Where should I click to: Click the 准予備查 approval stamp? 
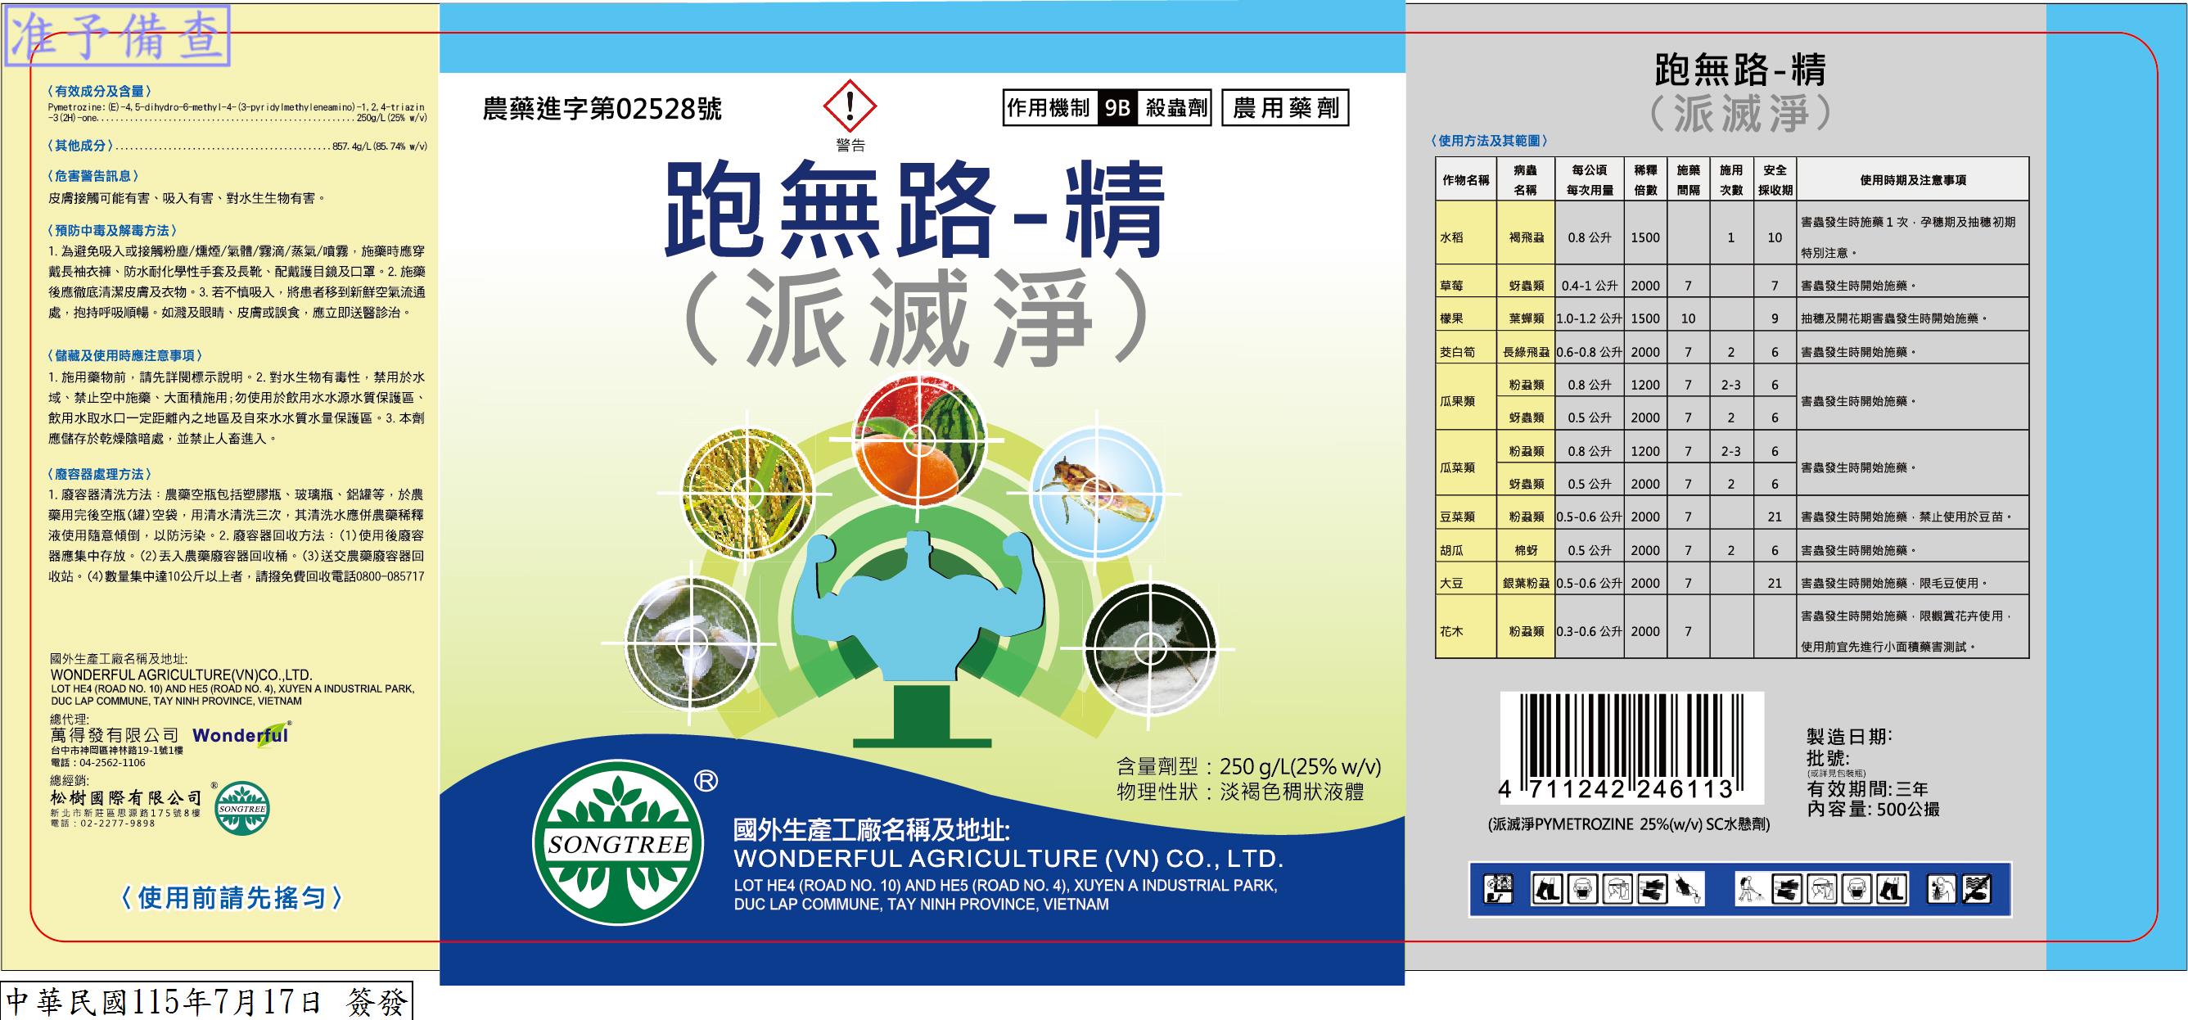pos(117,37)
